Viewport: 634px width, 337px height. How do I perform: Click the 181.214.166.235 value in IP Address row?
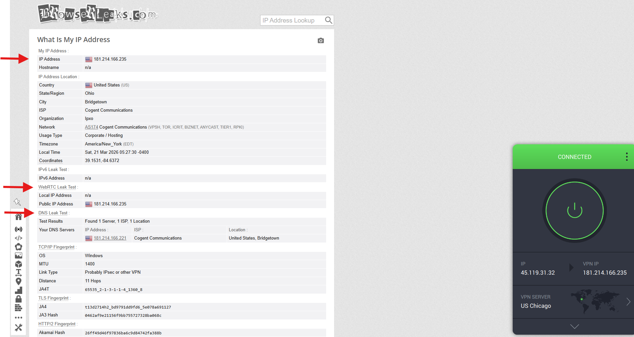[x=110, y=59]
